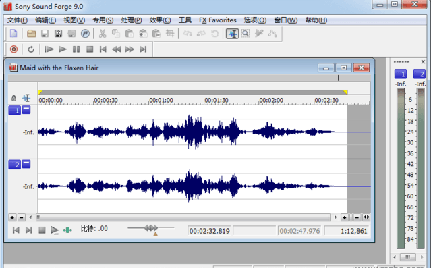Screen dimensions: 431x268
Task: Click the Paste Special Mix icon
Action: 143,34
